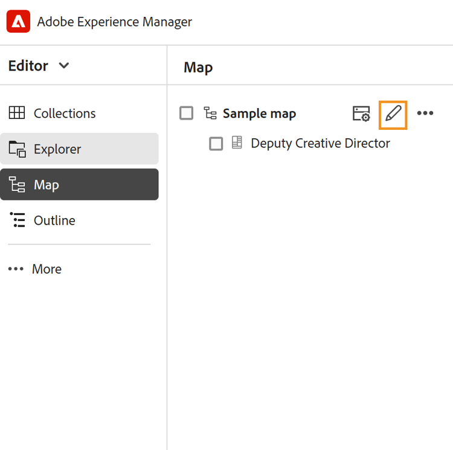
Task: Tick the Deputy Creative Director checkbox
Action: 216,144
